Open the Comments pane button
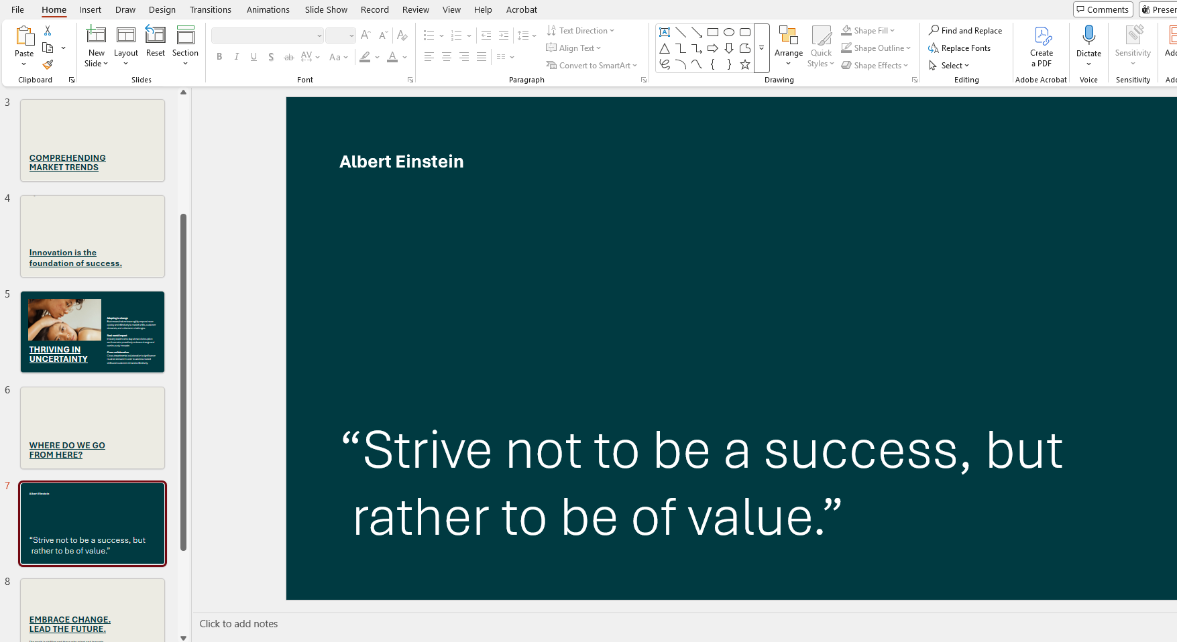This screenshot has height=642, width=1177. (x=1103, y=9)
